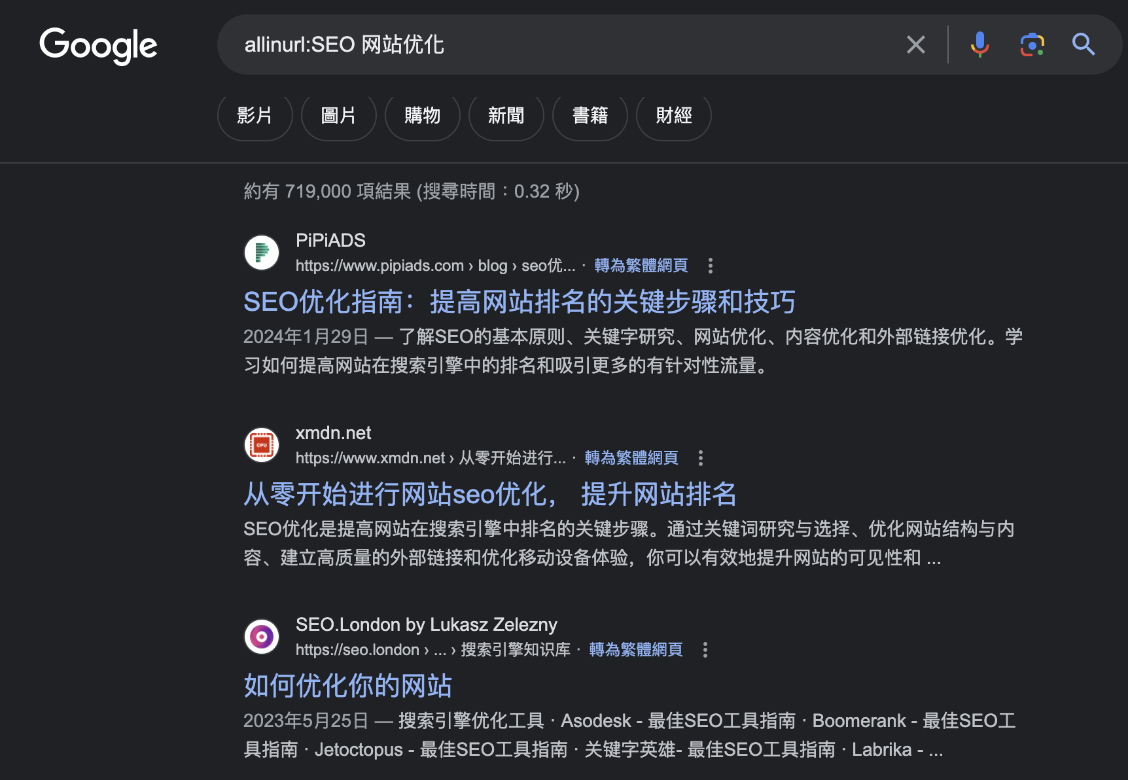1128x780 pixels.
Task: Click the SEO.London site favicon
Action: (x=262, y=637)
